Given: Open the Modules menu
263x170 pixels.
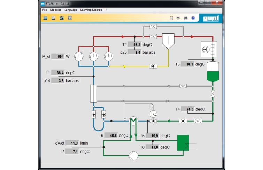Looking at the screenshot, I should (55, 10).
